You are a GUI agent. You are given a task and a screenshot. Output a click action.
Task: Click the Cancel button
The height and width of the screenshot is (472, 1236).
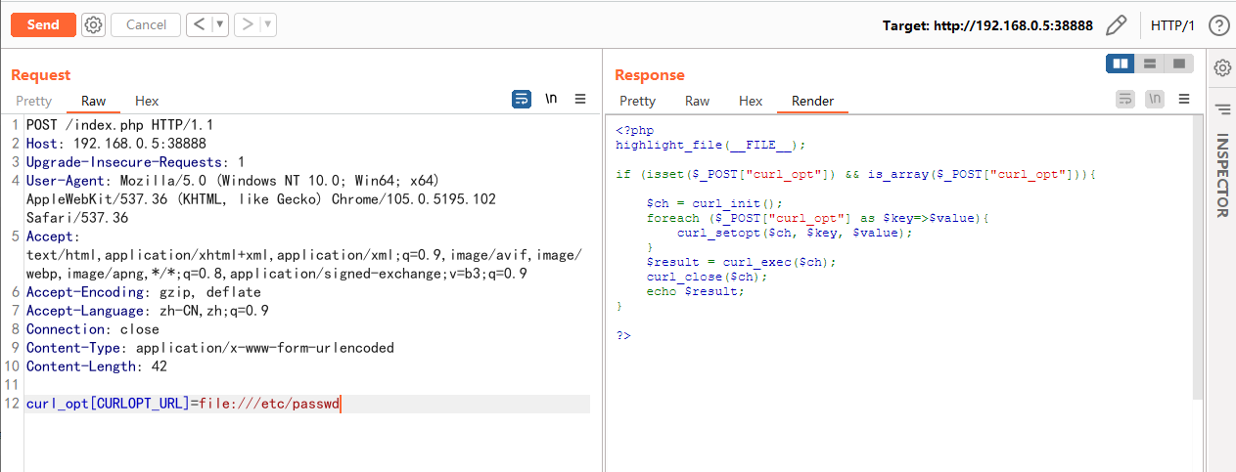pos(146,24)
